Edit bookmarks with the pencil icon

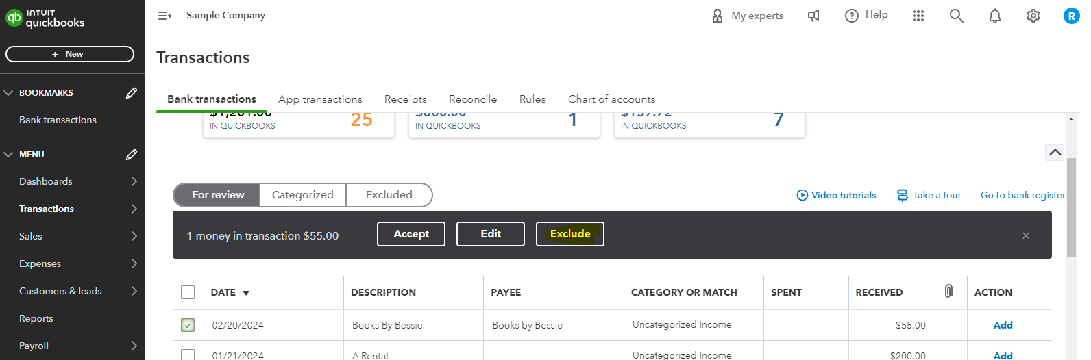[132, 93]
